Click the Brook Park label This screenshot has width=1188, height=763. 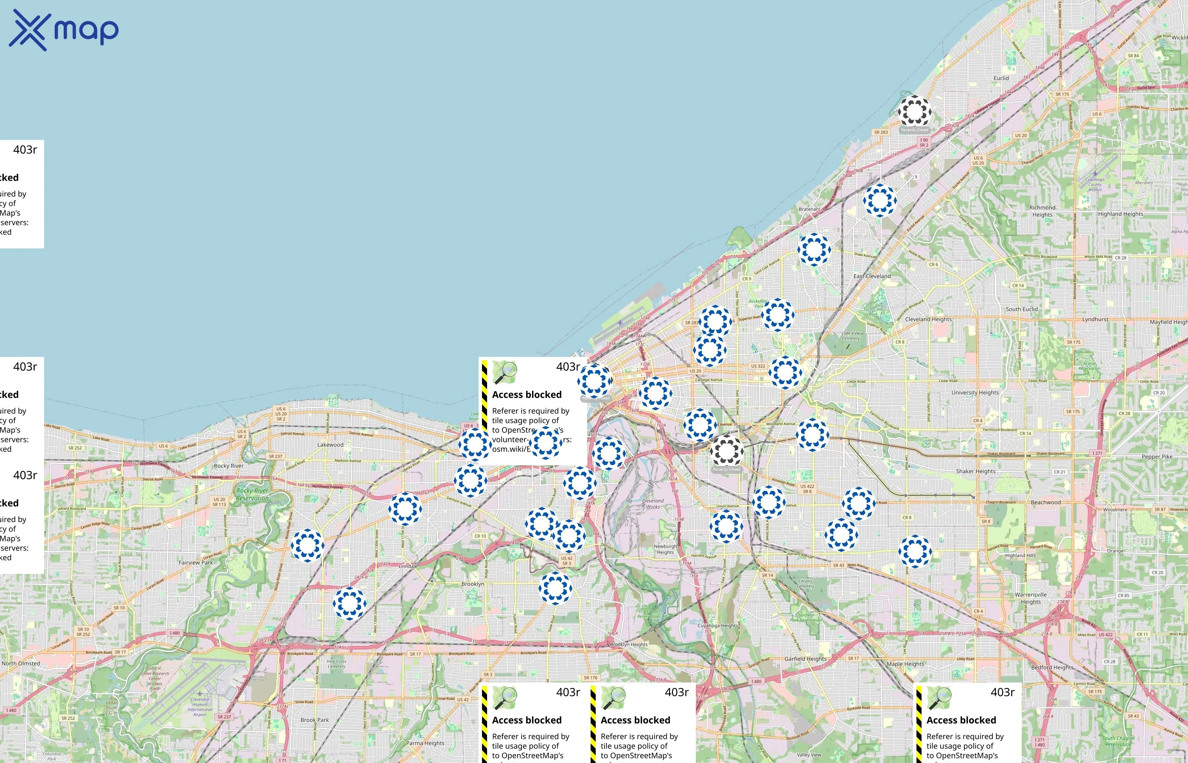pyautogui.click(x=314, y=720)
